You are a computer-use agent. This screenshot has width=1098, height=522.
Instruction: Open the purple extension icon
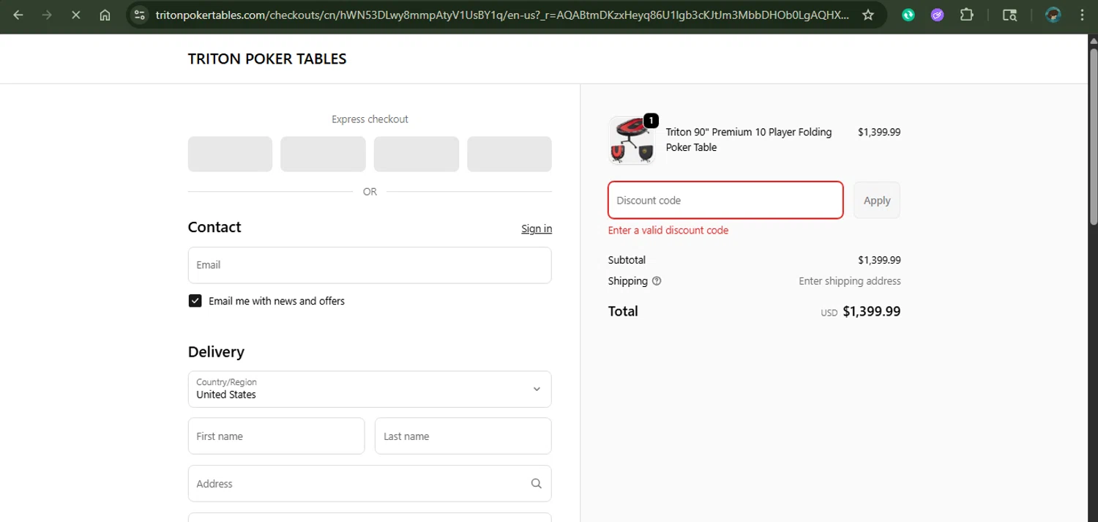938,15
